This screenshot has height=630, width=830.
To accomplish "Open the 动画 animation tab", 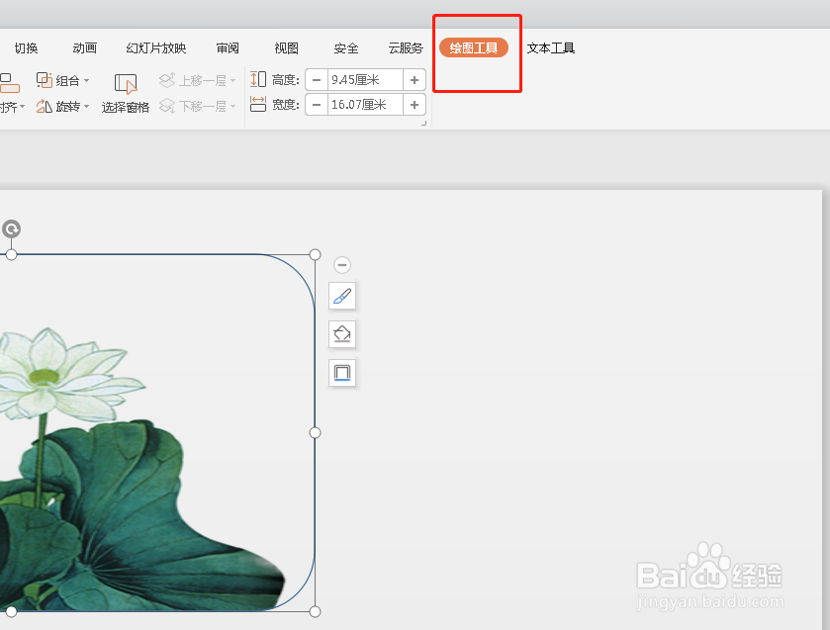I will tap(83, 46).
